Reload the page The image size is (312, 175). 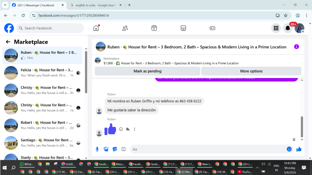tap(23, 15)
